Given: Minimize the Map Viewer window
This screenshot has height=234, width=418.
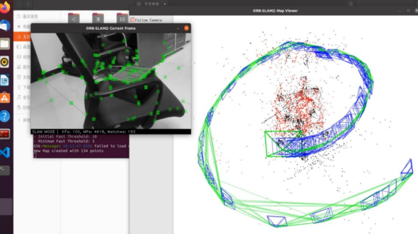Looking at the screenshot, I should (x=400, y=11).
